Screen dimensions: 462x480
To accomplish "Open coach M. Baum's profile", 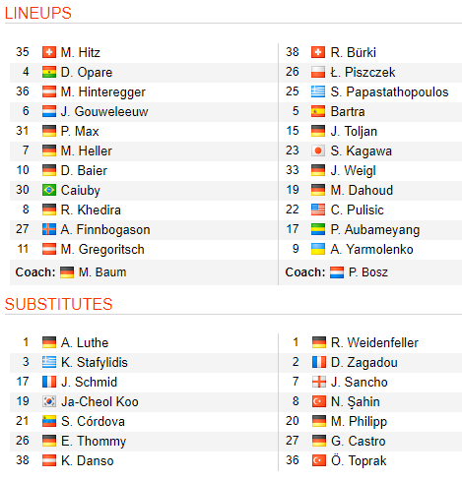I will [102, 272].
